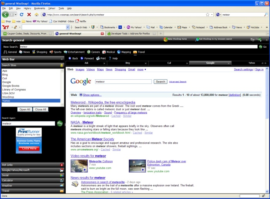Switch to the Yahoo results tab
The height and width of the screenshot is (199, 270).
point(251,63)
